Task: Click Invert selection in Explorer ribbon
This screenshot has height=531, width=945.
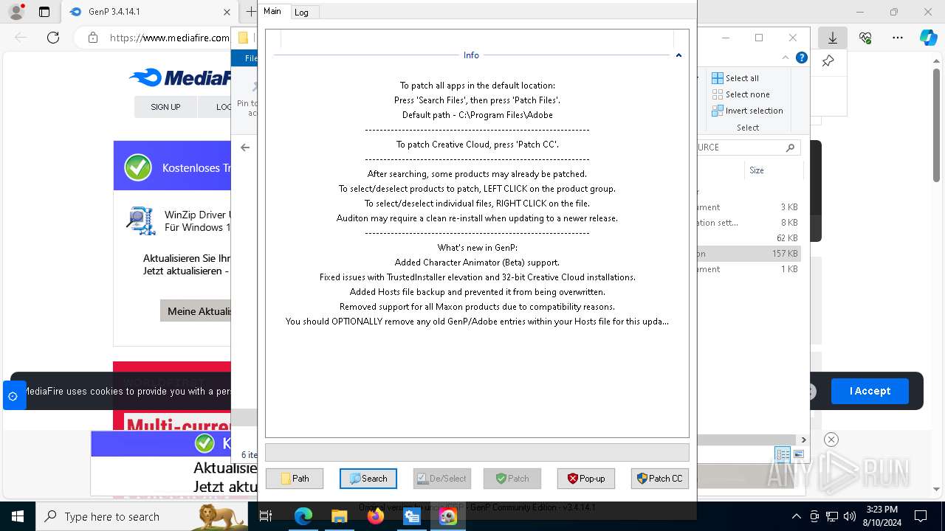Action: [x=747, y=111]
